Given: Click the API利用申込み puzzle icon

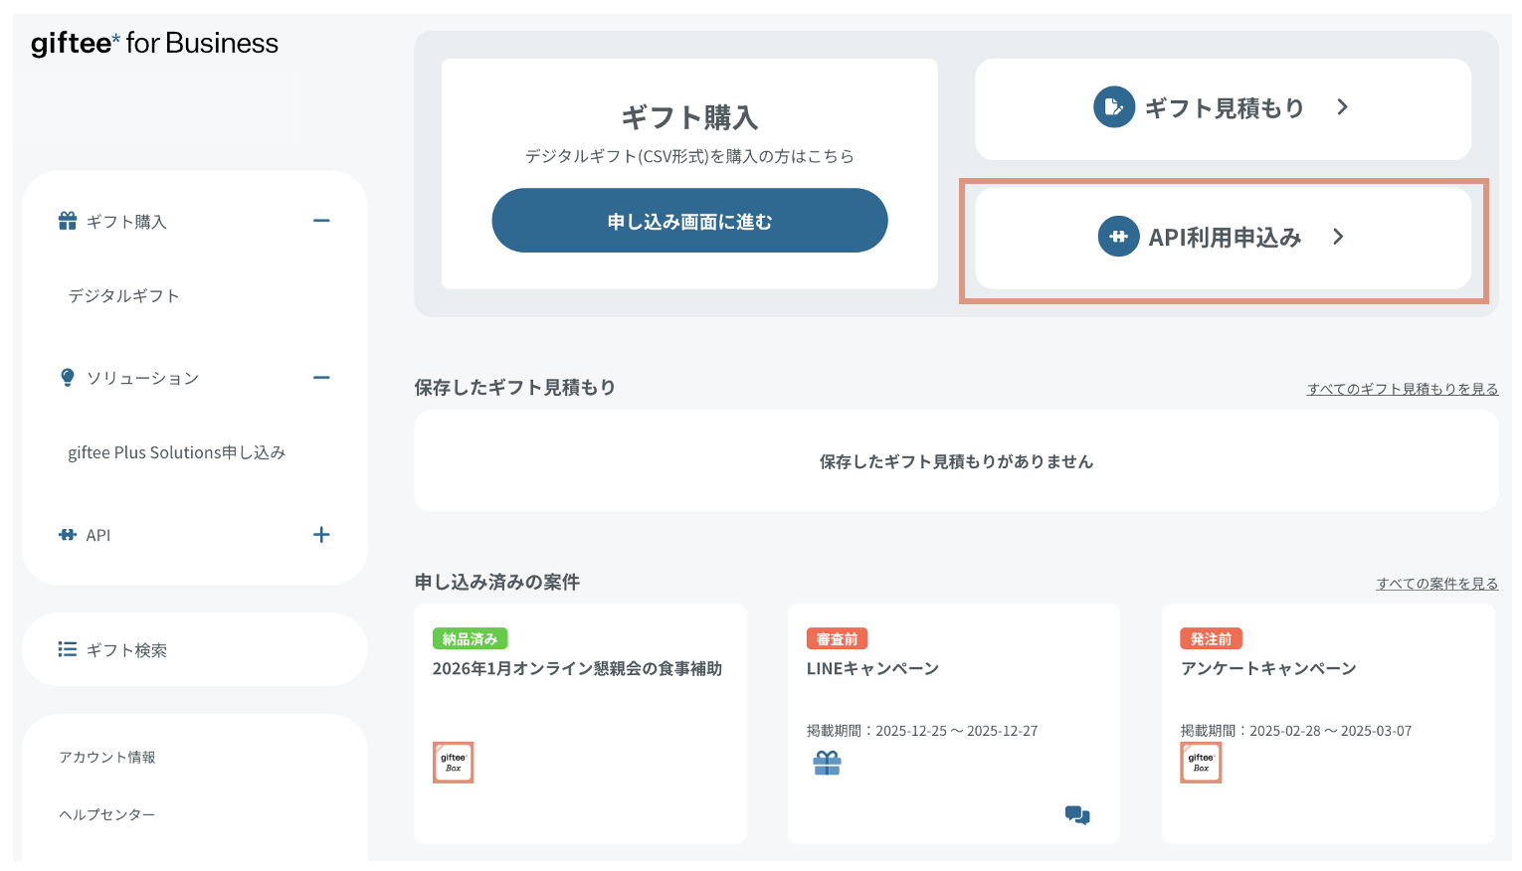Looking at the screenshot, I should tap(1118, 237).
